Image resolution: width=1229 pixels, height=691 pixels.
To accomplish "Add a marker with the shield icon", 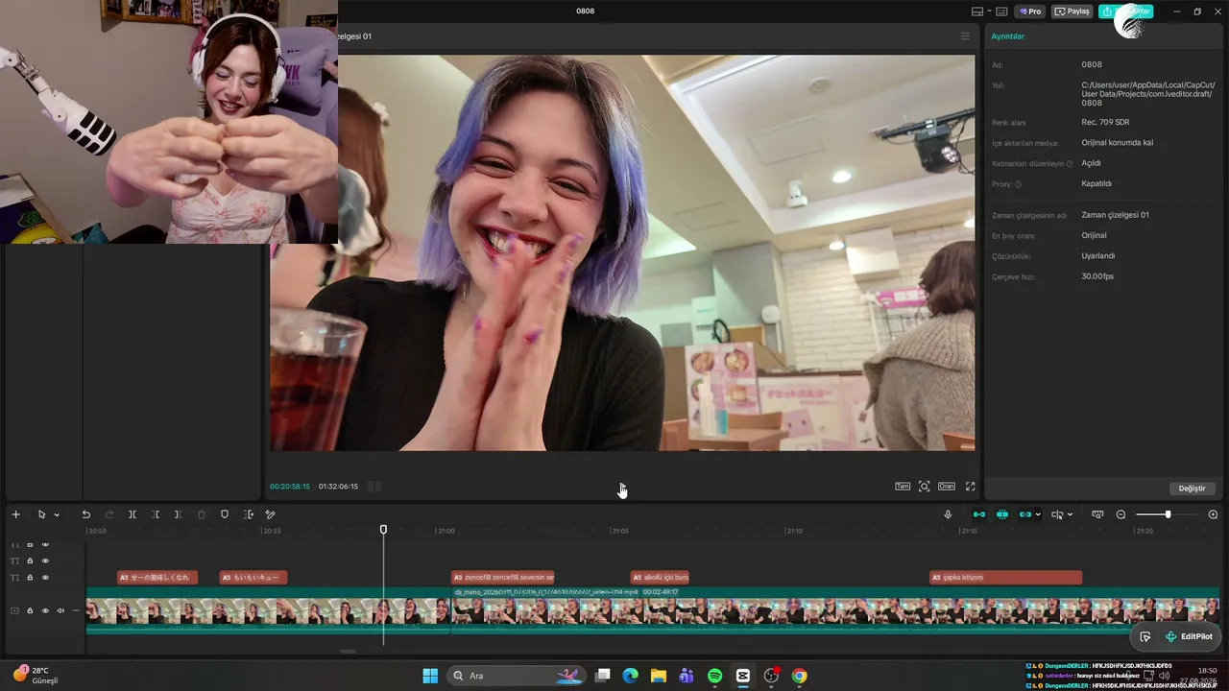I will point(225,514).
